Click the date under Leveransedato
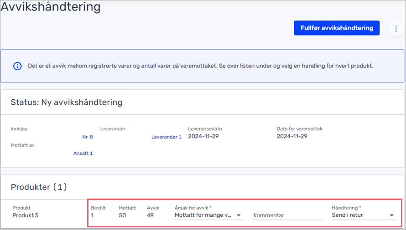406x230 pixels. tap(203, 136)
